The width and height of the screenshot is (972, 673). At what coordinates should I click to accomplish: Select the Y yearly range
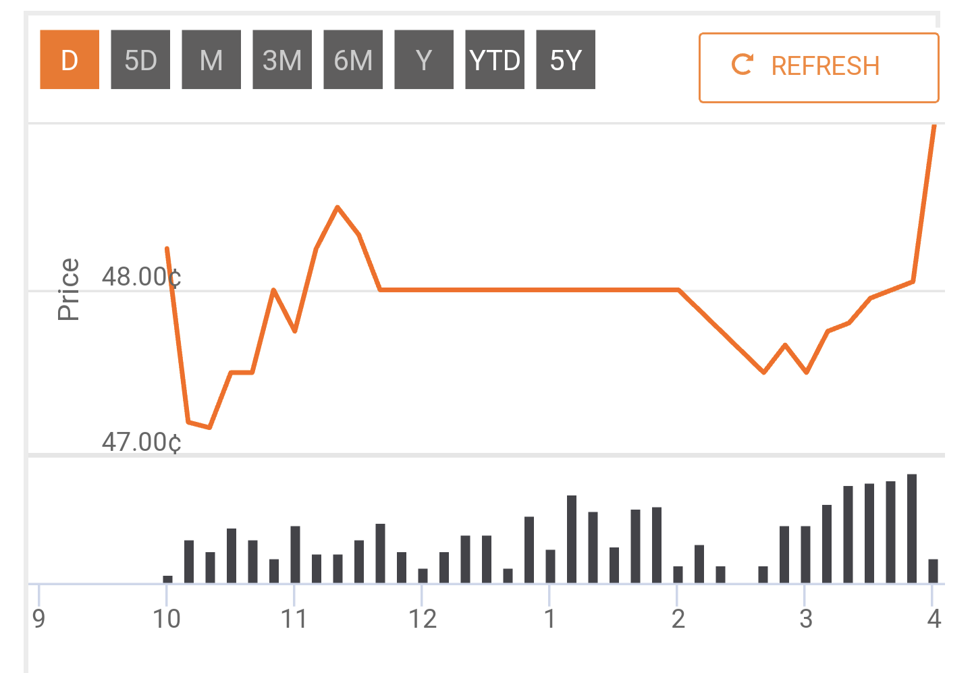click(x=424, y=59)
